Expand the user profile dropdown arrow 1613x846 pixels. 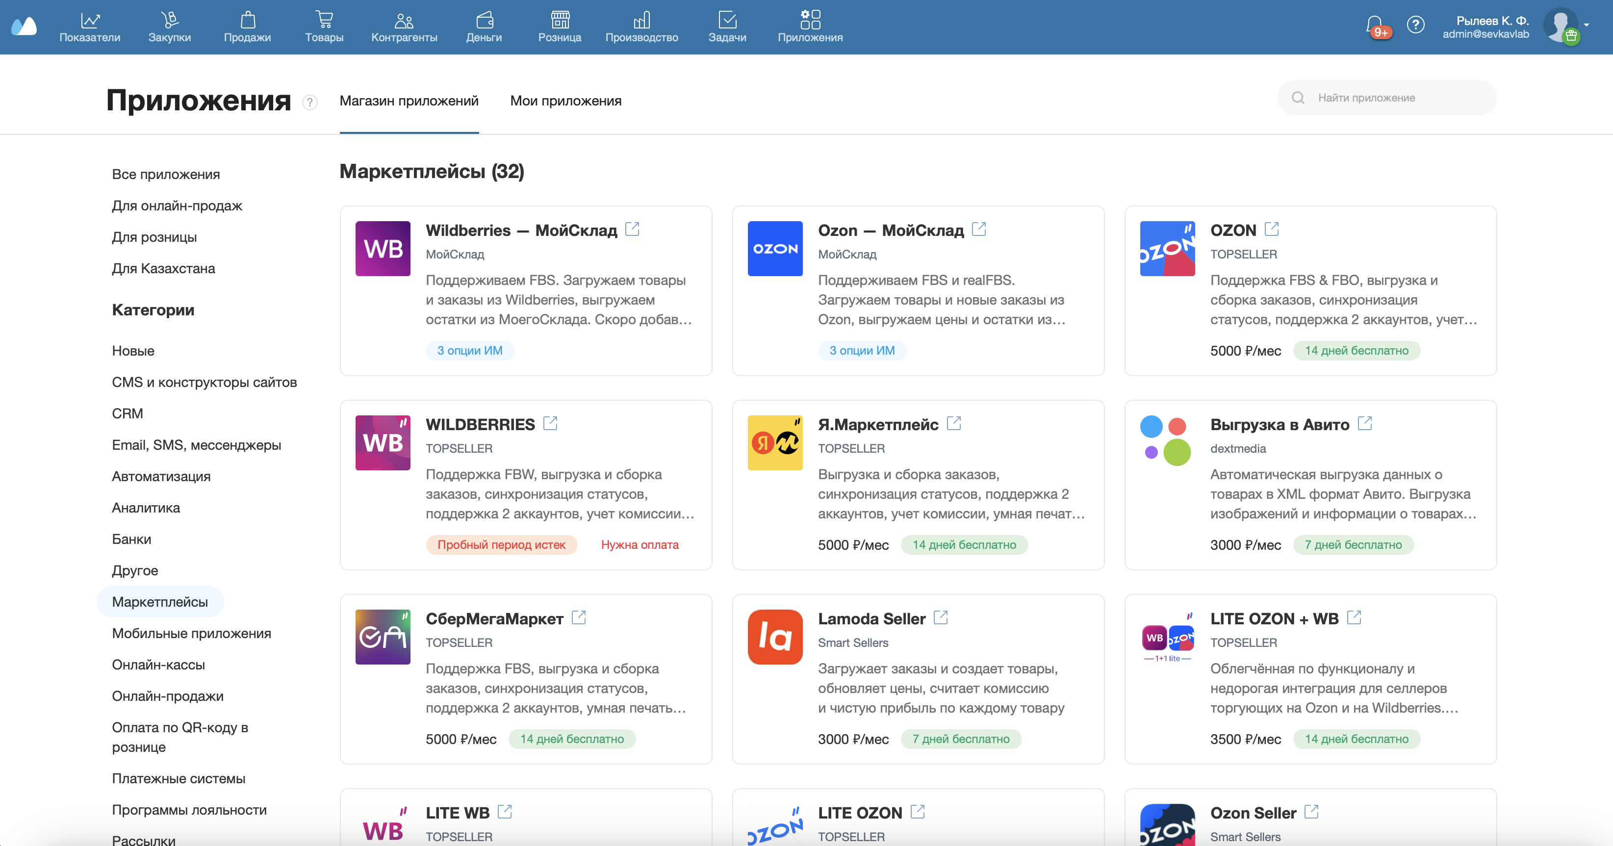pyautogui.click(x=1587, y=25)
